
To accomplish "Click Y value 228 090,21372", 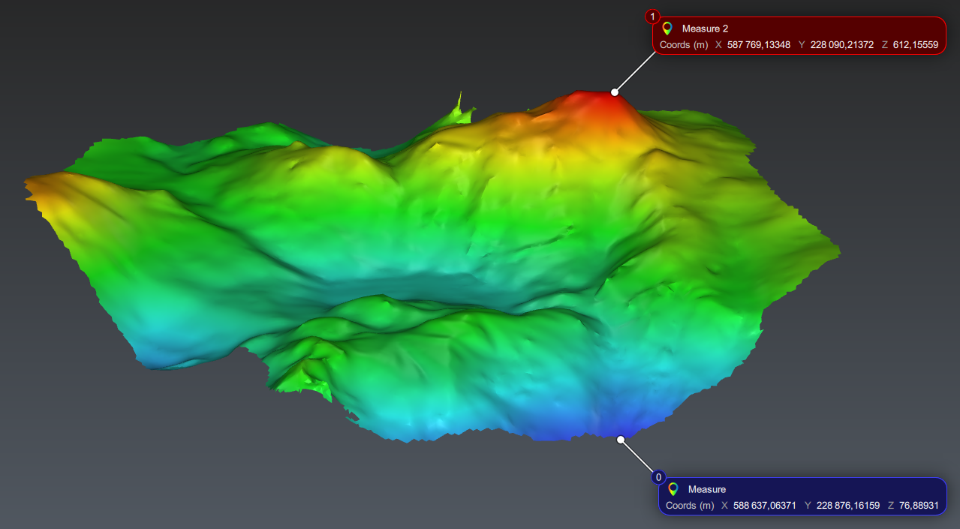I will pyautogui.click(x=841, y=45).
